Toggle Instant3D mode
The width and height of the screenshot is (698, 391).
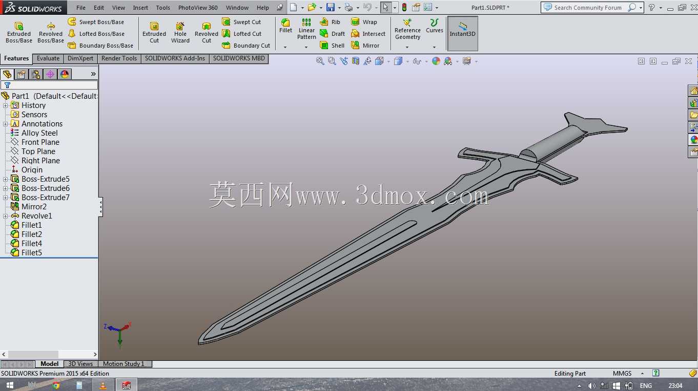(x=463, y=33)
